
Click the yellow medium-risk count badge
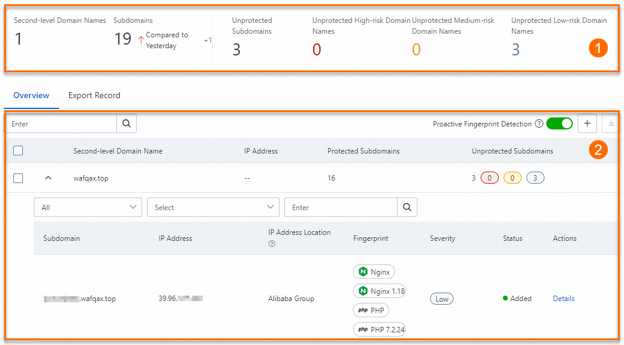(x=513, y=178)
